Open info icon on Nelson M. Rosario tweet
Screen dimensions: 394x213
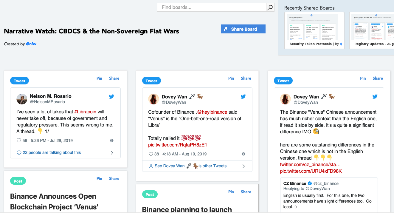112,141
